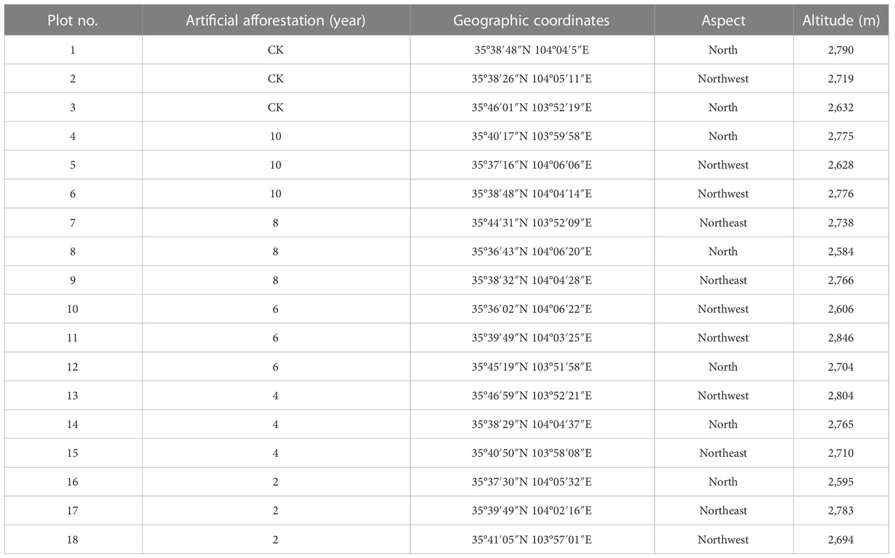This screenshot has width=895, height=558.
Task: Click altitude value 2,765
Action: tap(841, 424)
